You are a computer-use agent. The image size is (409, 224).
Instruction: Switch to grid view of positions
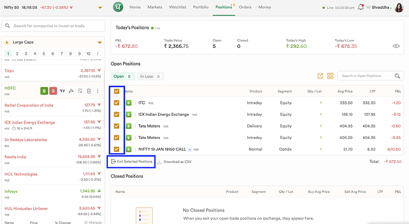coord(330,76)
